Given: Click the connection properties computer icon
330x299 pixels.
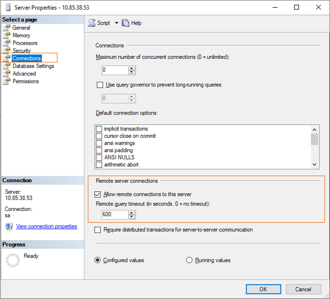Looking at the screenshot, I should pos(9,226).
